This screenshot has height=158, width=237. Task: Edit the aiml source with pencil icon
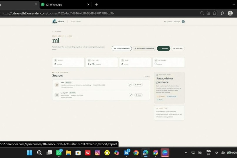130,85
